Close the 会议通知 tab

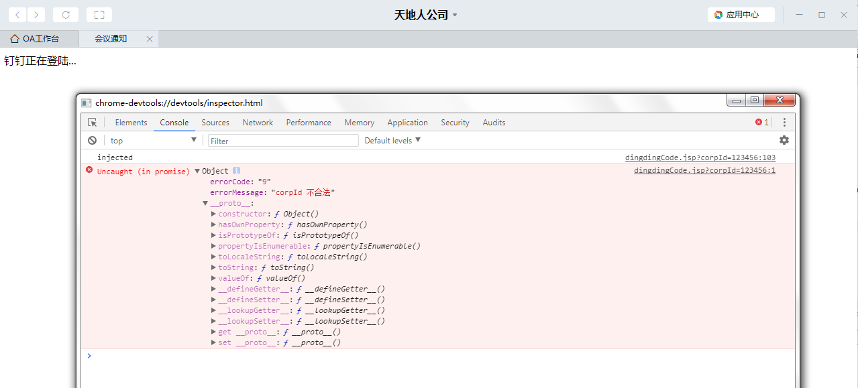[149, 39]
